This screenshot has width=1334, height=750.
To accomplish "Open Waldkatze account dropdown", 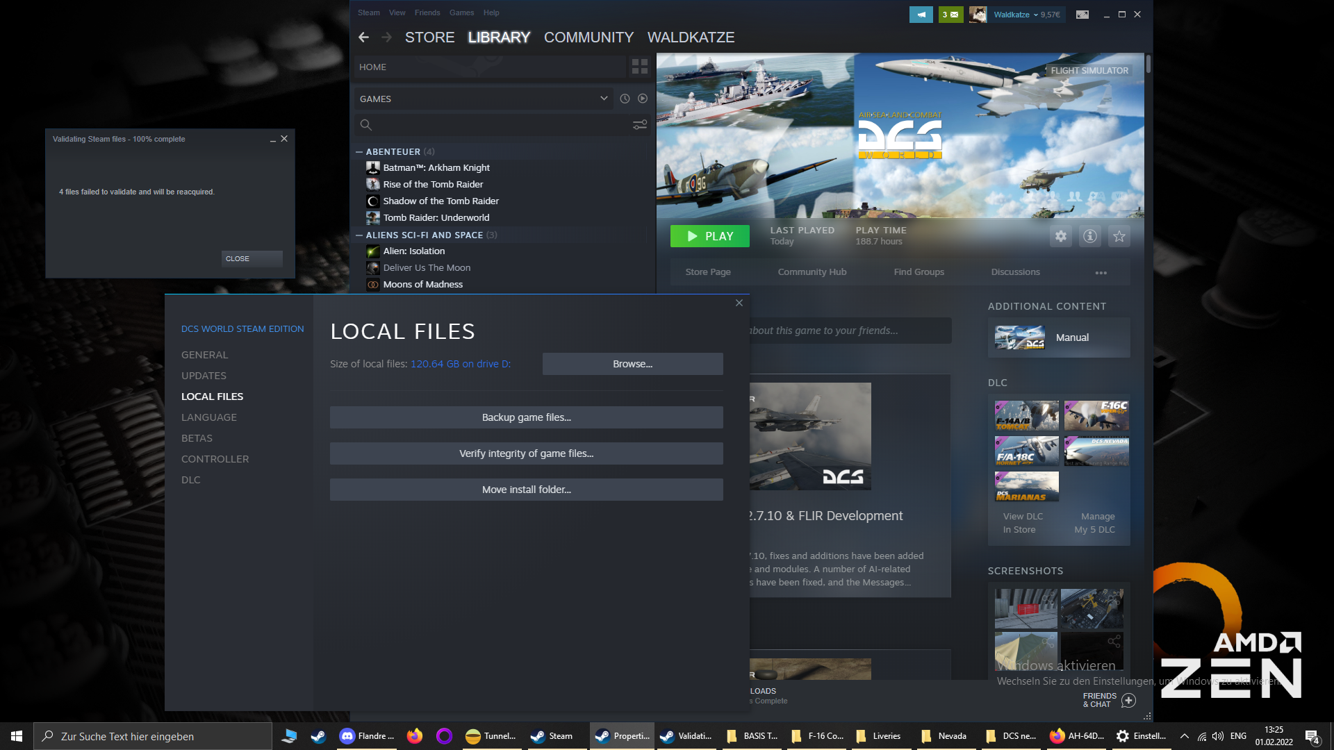I will point(1027,14).
